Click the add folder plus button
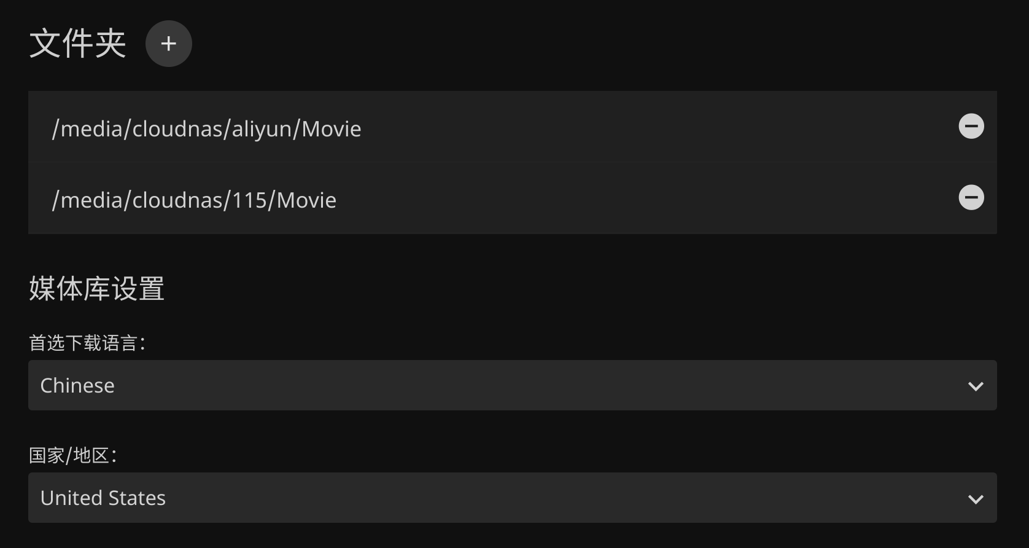The image size is (1029, 548). point(168,44)
